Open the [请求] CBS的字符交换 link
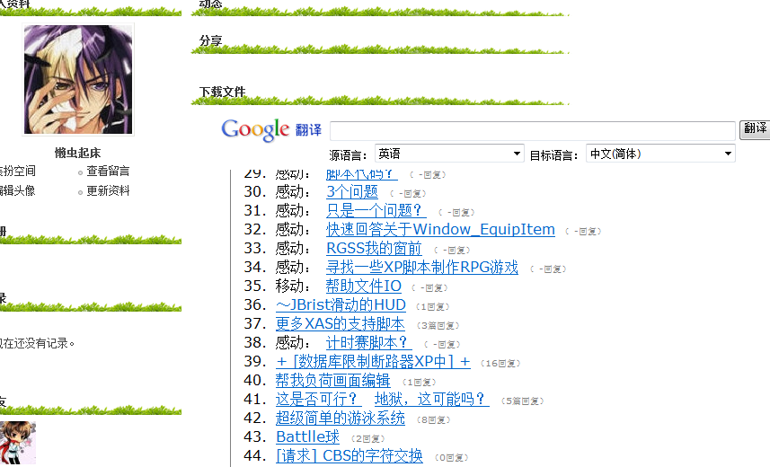The height and width of the screenshot is (467, 770). (350, 455)
